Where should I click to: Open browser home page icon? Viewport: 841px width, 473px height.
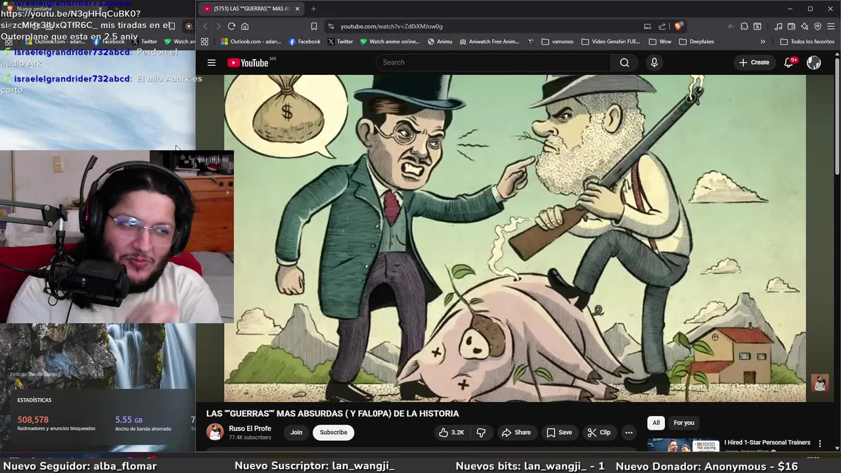click(244, 26)
